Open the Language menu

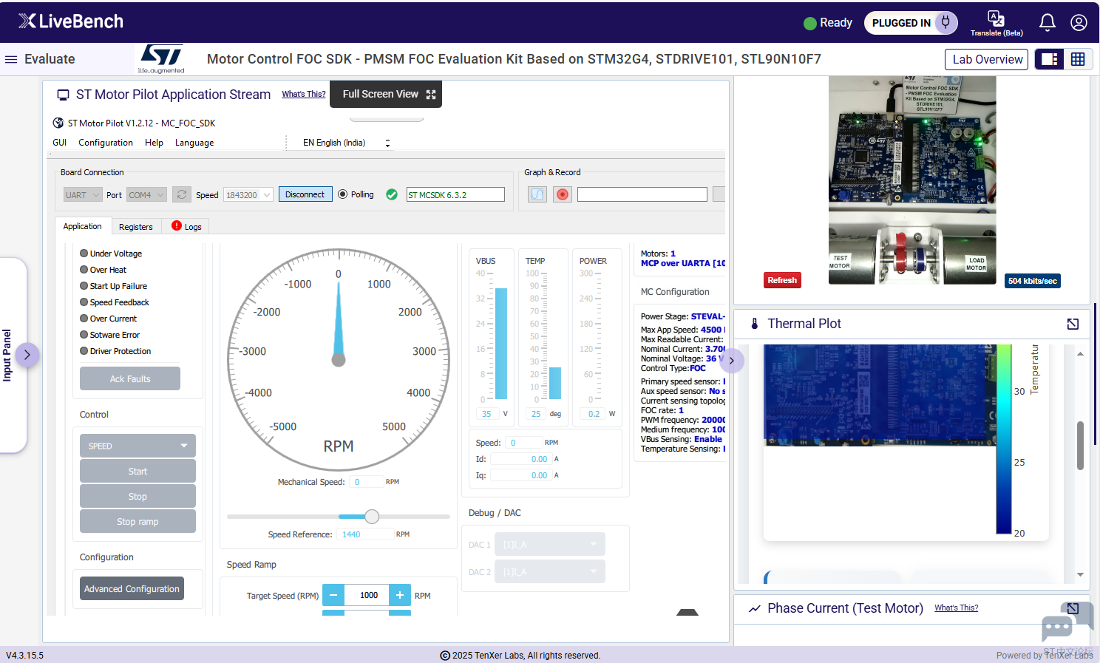click(x=194, y=143)
